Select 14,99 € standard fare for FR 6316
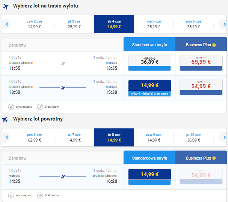228x202 pixels. (149, 87)
